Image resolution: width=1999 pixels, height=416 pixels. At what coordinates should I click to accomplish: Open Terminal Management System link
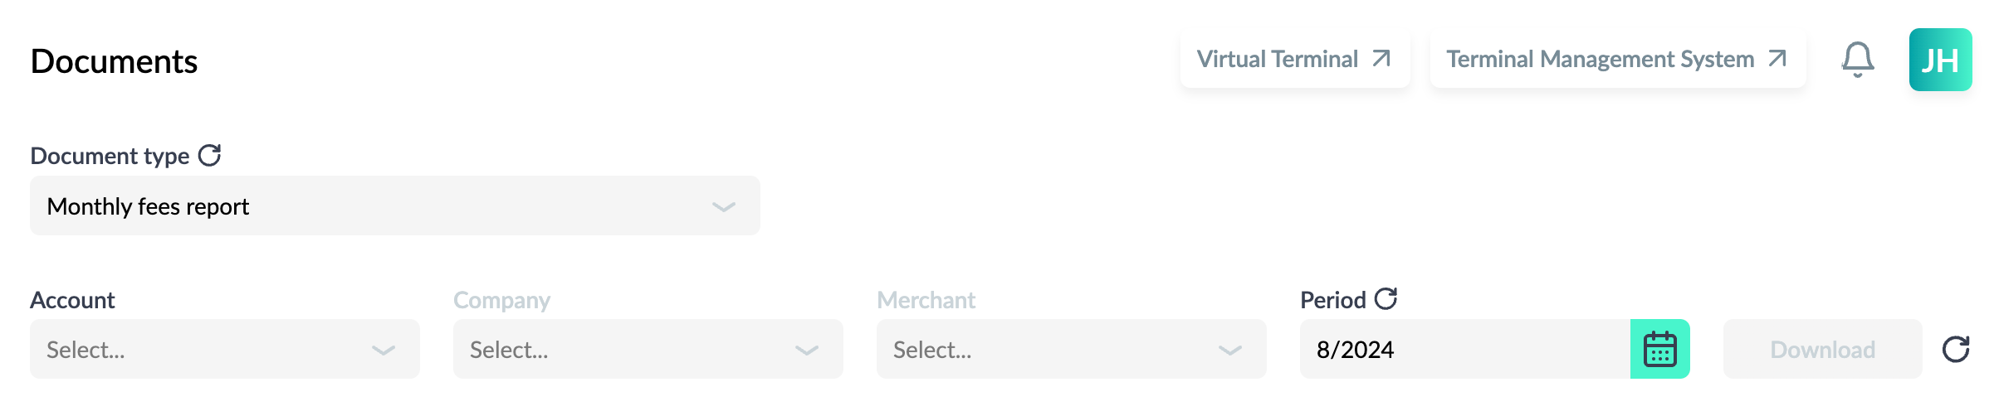[x=1618, y=59]
